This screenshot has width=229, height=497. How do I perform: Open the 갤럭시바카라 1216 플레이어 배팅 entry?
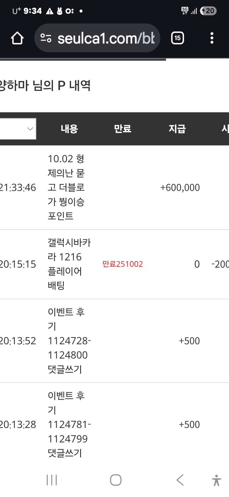(69, 264)
